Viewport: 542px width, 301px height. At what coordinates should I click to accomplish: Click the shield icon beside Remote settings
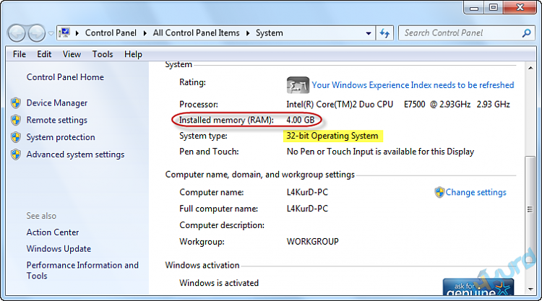[x=16, y=120]
